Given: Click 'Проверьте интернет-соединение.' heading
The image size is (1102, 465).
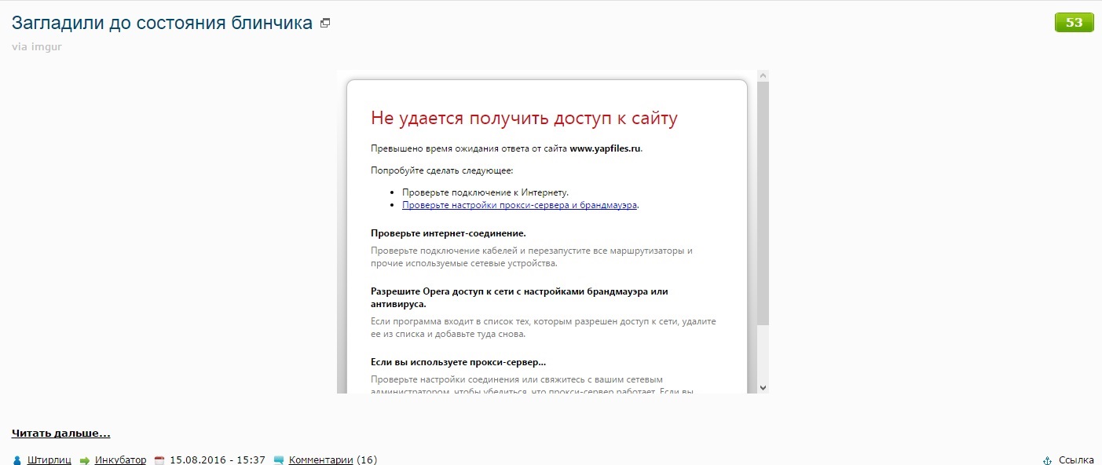Looking at the screenshot, I should [x=448, y=233].
